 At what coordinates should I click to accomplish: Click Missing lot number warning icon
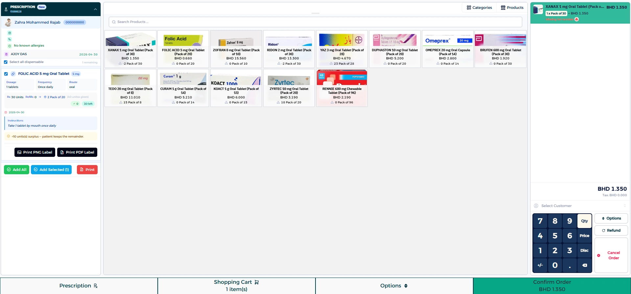tap(576, 19)
